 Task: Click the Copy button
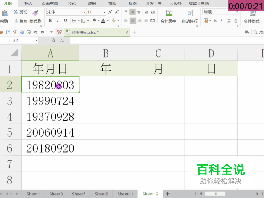[x=21, y=21]
